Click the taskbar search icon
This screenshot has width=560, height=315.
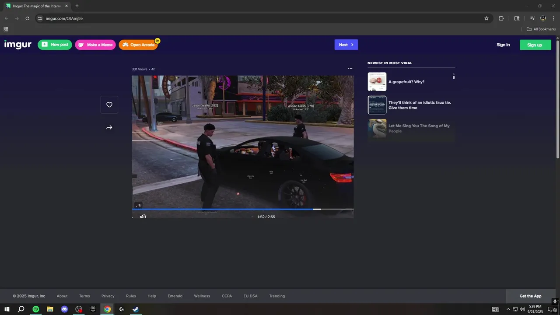tap(21, 309)
